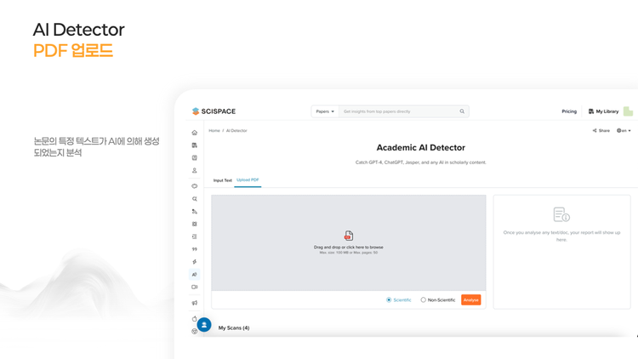
Task: Click the square frame icon in sidebar
Action: tap(195, 224)
